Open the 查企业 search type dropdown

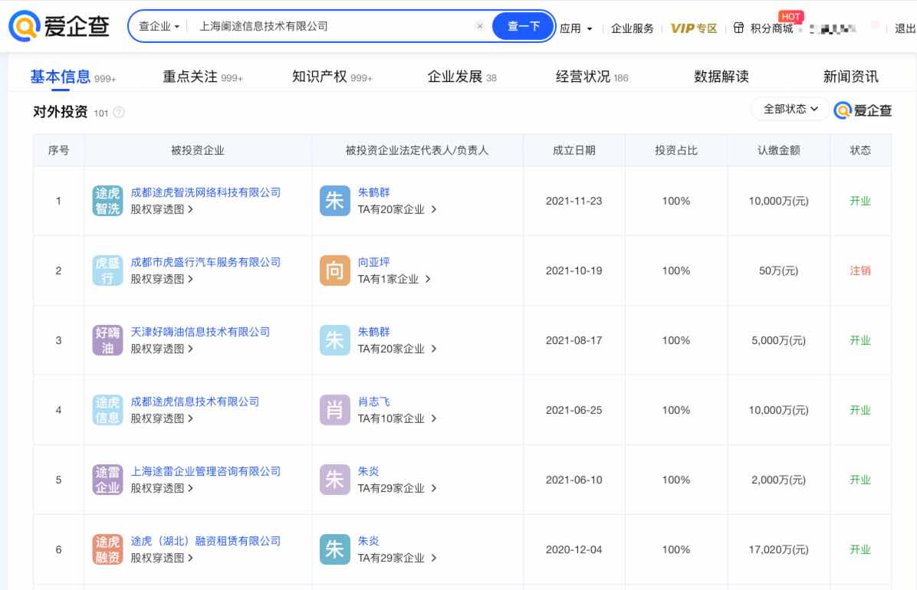tap(159, 26)
